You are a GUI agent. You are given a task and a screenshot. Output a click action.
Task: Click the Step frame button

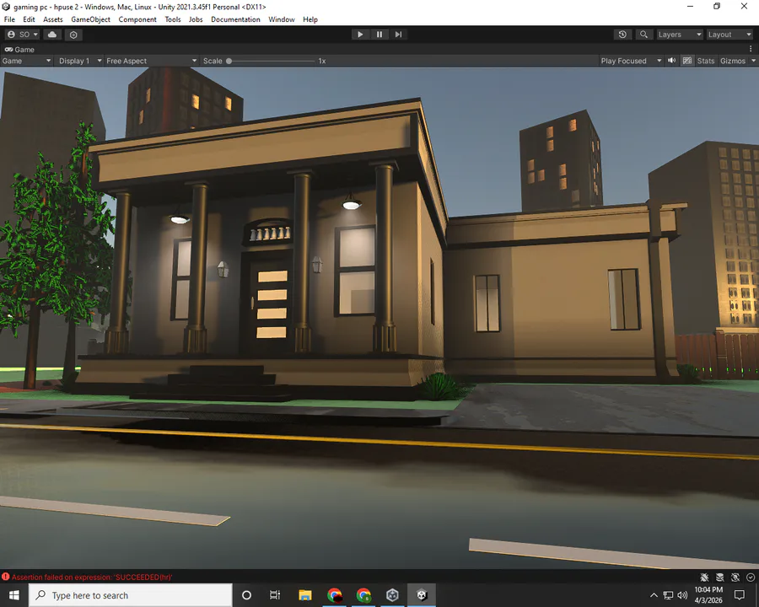(x=398, y=35)
